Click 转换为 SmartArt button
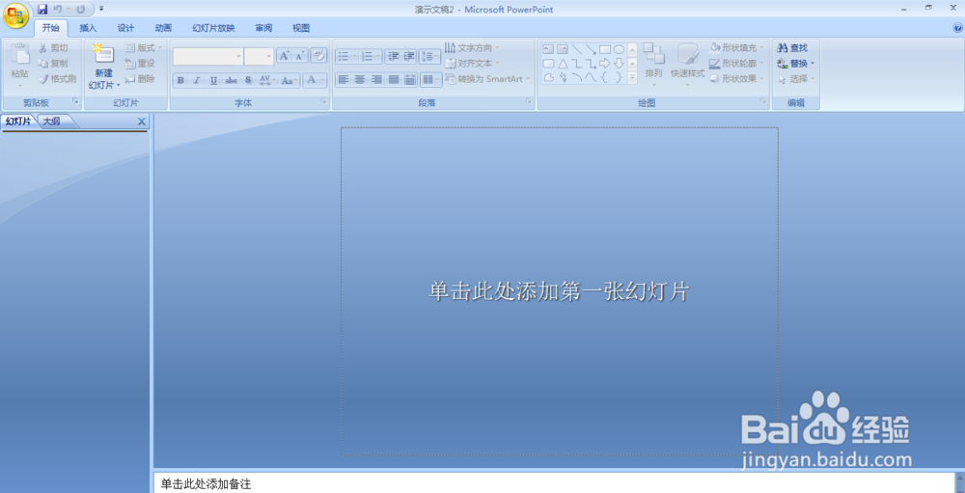The height and width of the screenshot is (493, 965). [x=487, y=79]
